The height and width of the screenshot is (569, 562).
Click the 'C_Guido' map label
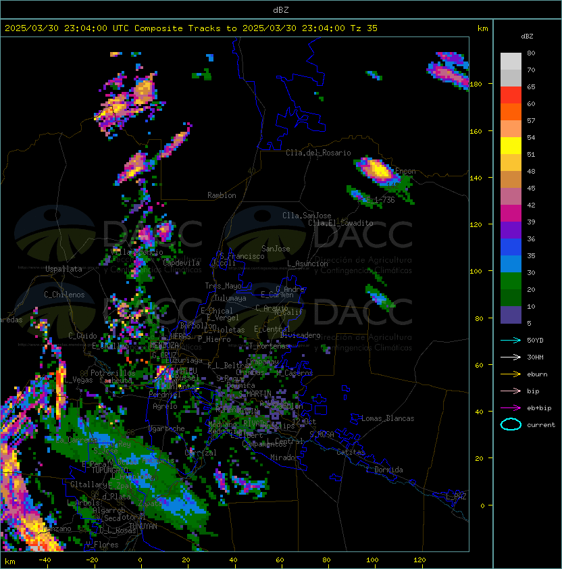(x=82, y=336)
